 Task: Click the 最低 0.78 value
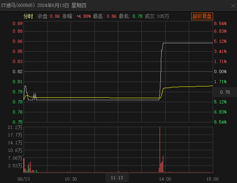click(x=137, y=16)
